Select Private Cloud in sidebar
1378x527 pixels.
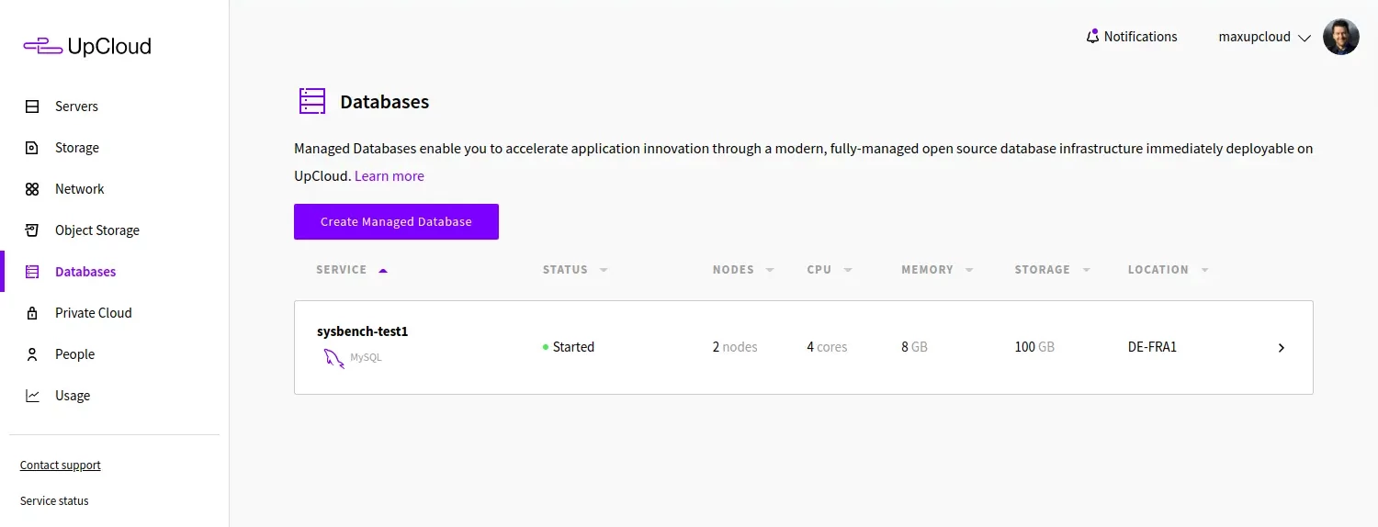pos(94,313)
